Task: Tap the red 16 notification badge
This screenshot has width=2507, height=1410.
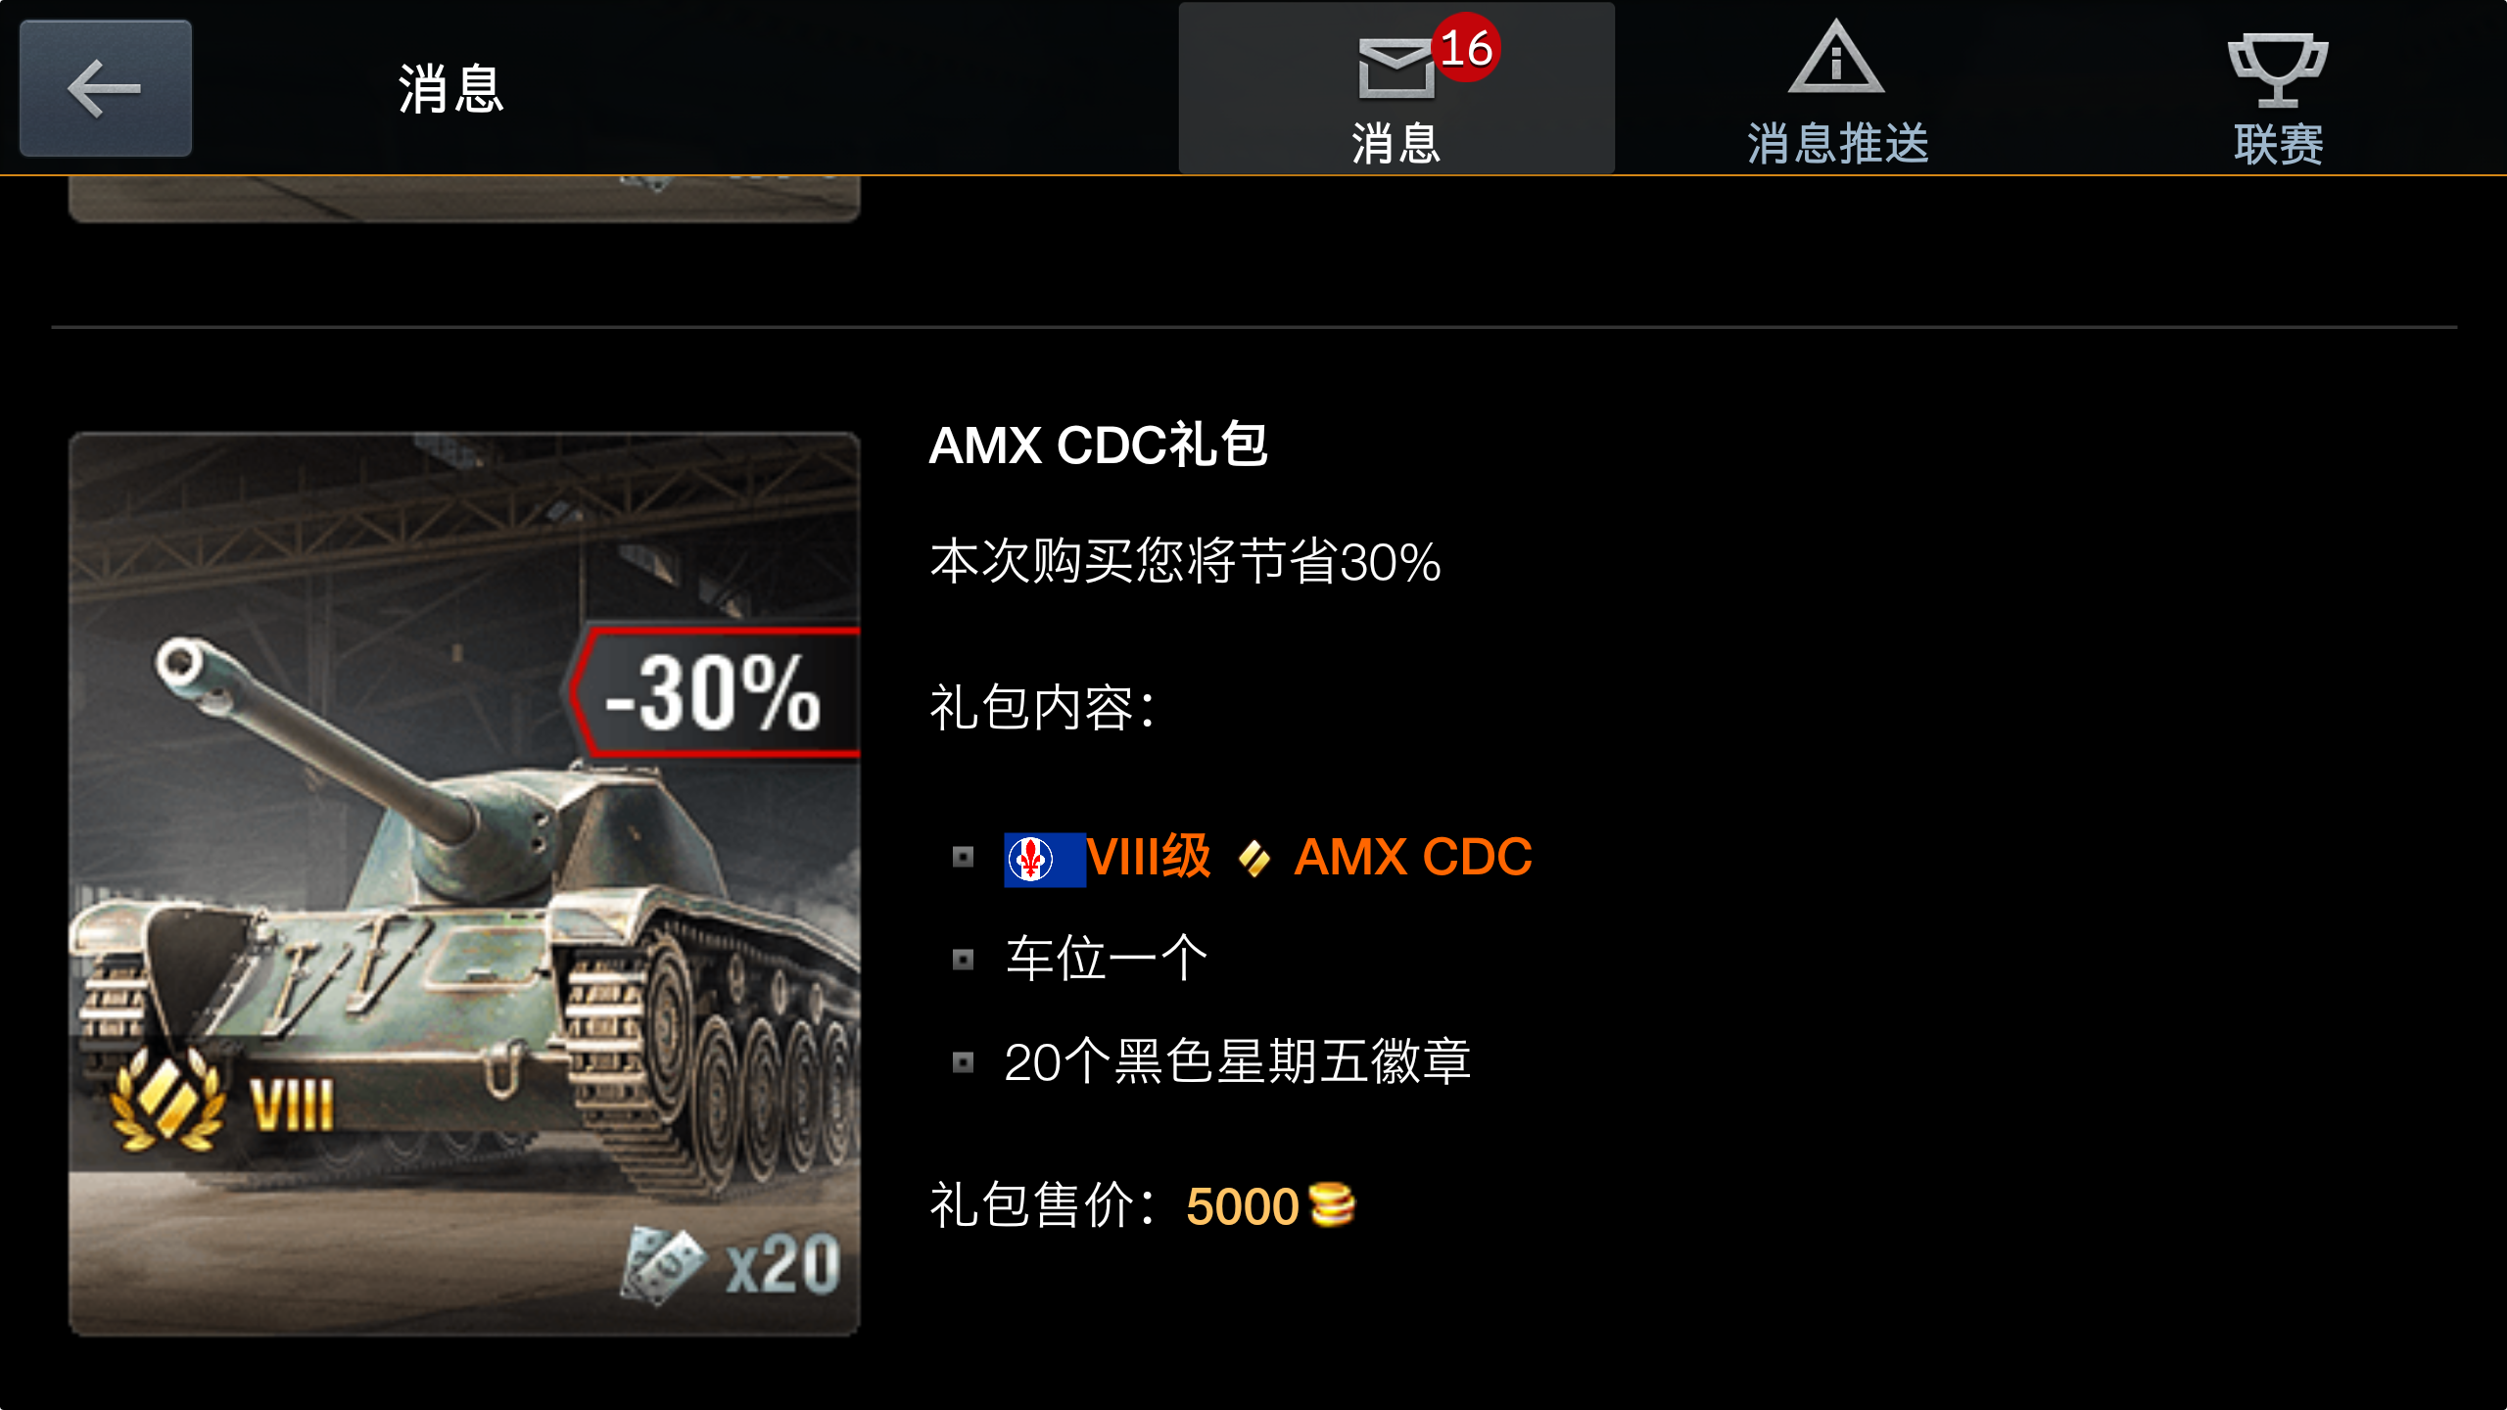Action: click(1465, 47)
